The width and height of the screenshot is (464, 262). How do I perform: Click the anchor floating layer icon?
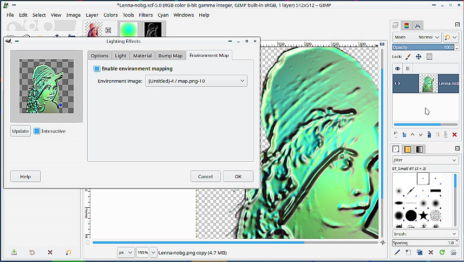point(437,135)
